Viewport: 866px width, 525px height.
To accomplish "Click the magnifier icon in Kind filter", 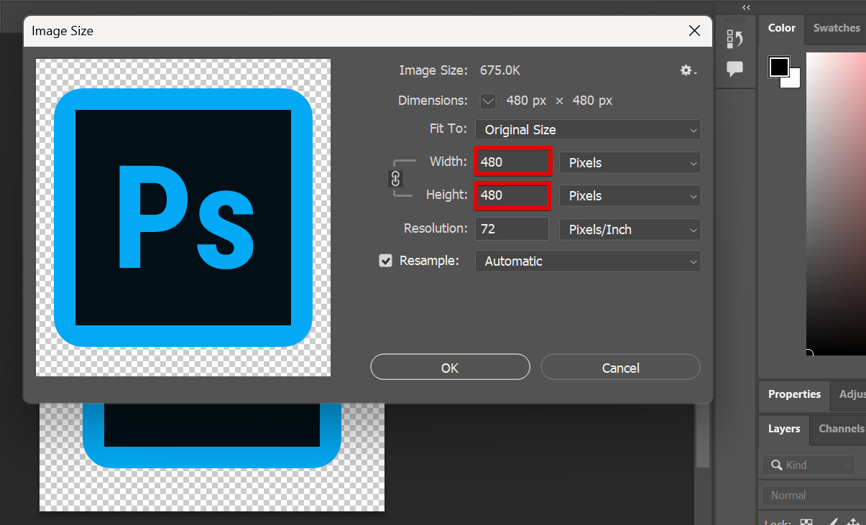I will click(x=776, y=465).
